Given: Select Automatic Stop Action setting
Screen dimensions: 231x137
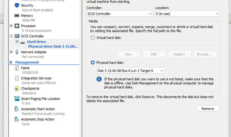Looking at the screenshot, I should pos(38,119).
